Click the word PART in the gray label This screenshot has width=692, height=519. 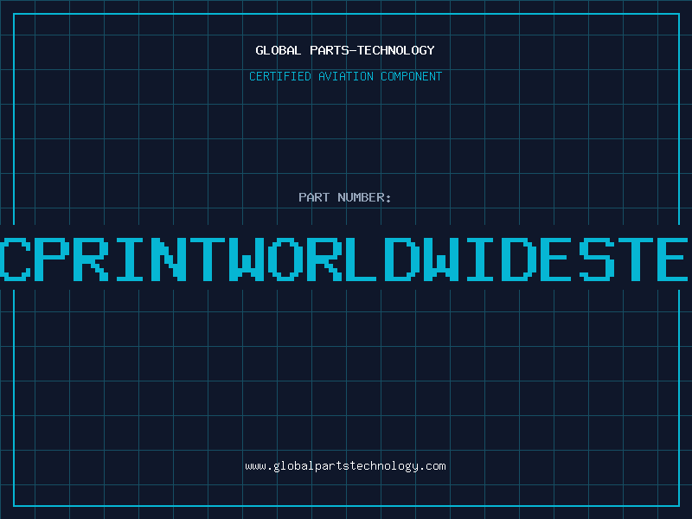(314, 197)
